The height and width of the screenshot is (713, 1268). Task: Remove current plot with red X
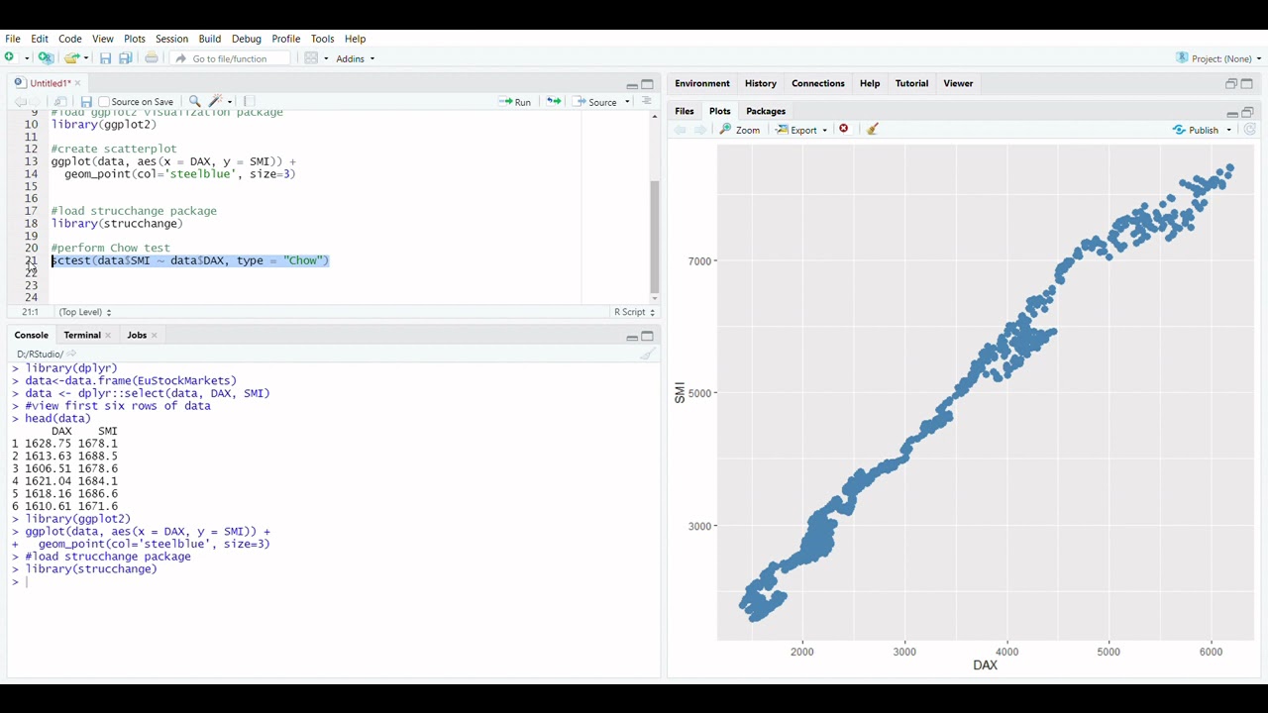coord(844,130)
